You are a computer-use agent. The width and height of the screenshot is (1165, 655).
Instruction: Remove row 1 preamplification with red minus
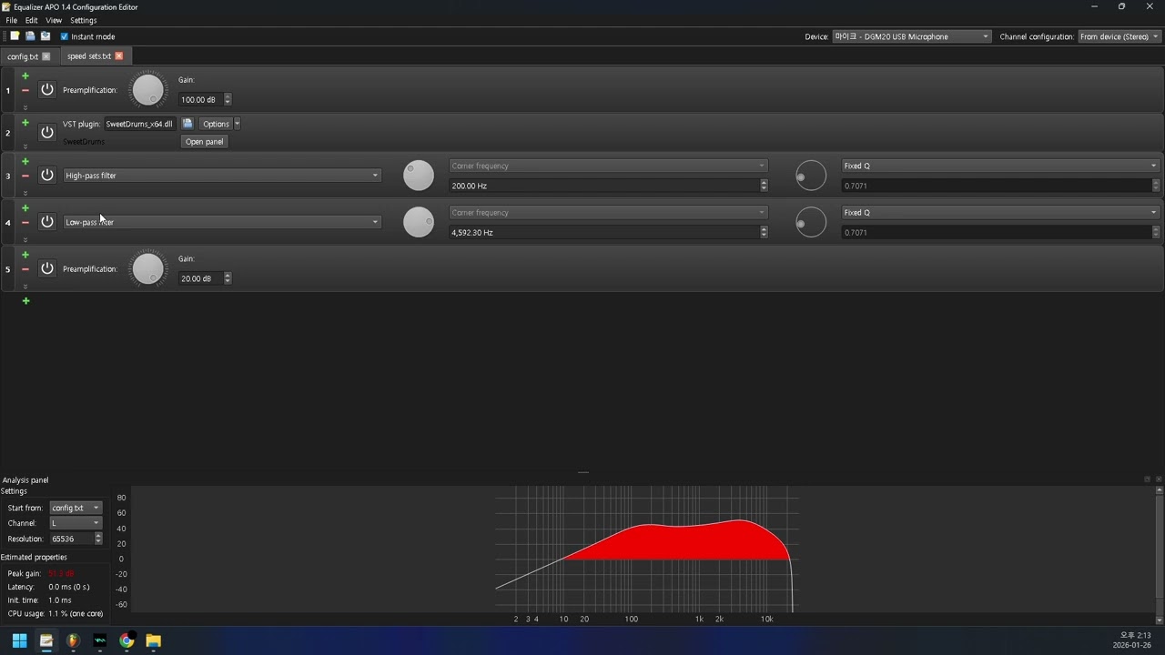click(25, 90)
